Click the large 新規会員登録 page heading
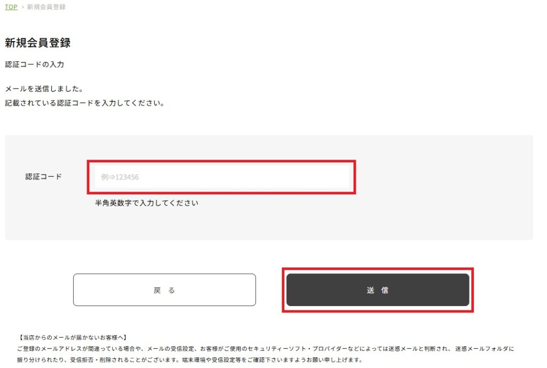The height and width of the screenshot is (368, 547). [38, 43]
